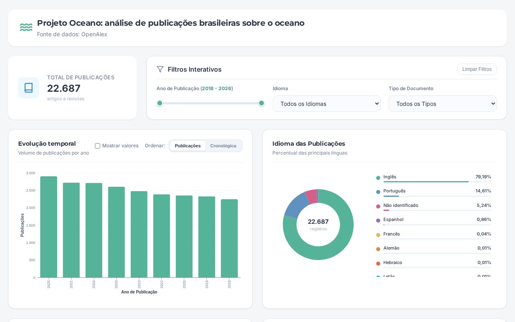Click the right handle of the year slider
515x322 pixels.
(262, 103)
